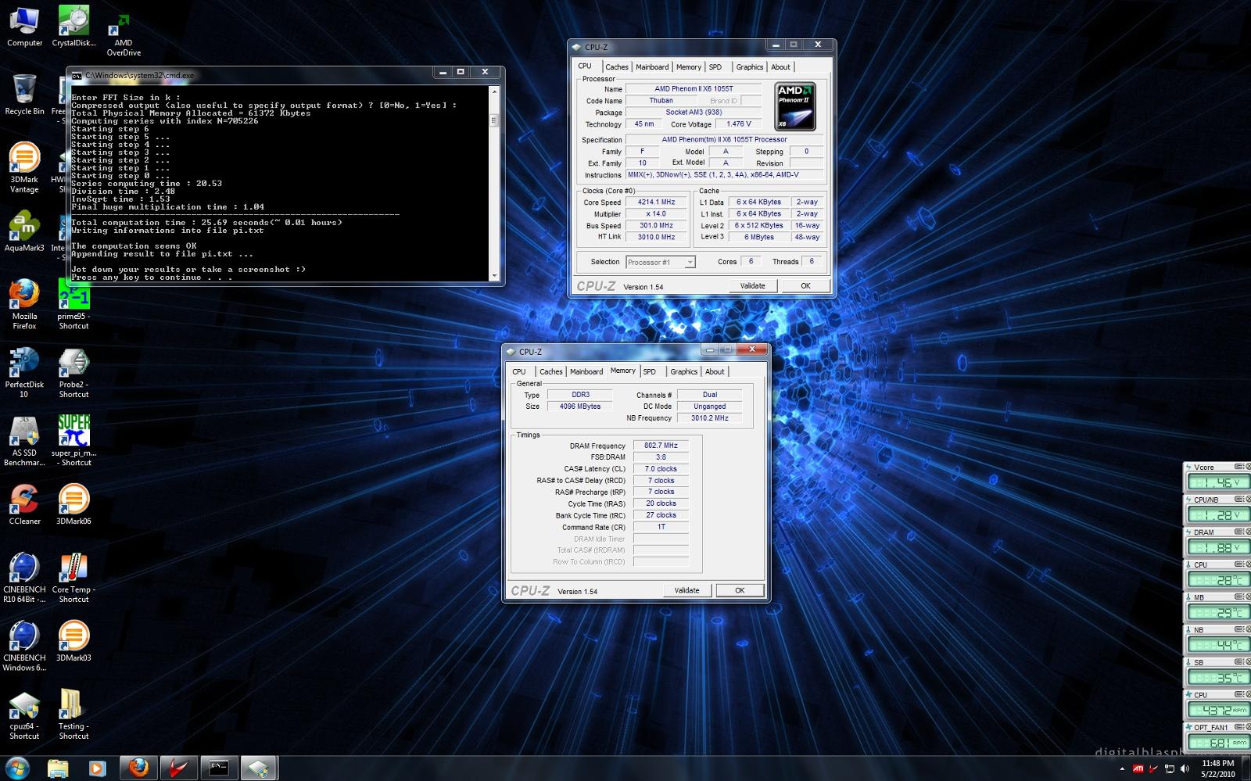Image resolution: width=1251 pixels, height=781 pixels.
Task: Click AMD tray icon in system tray
Action: click(1138, 768)
